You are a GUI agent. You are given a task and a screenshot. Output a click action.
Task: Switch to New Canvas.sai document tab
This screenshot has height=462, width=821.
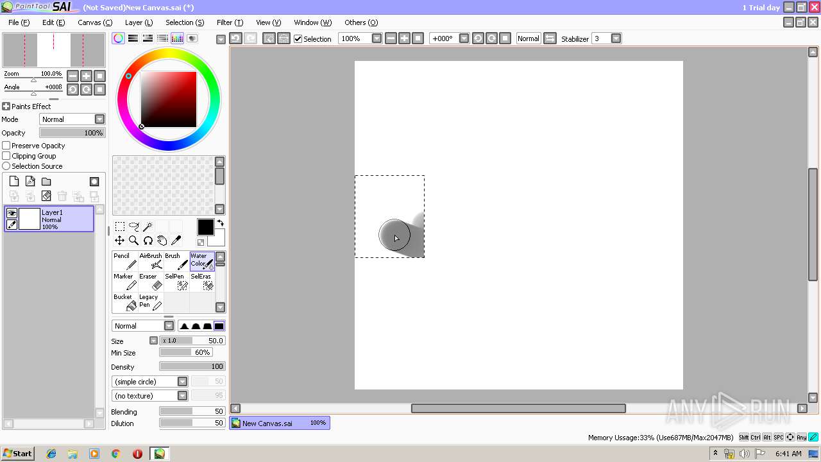click(280, 423)
